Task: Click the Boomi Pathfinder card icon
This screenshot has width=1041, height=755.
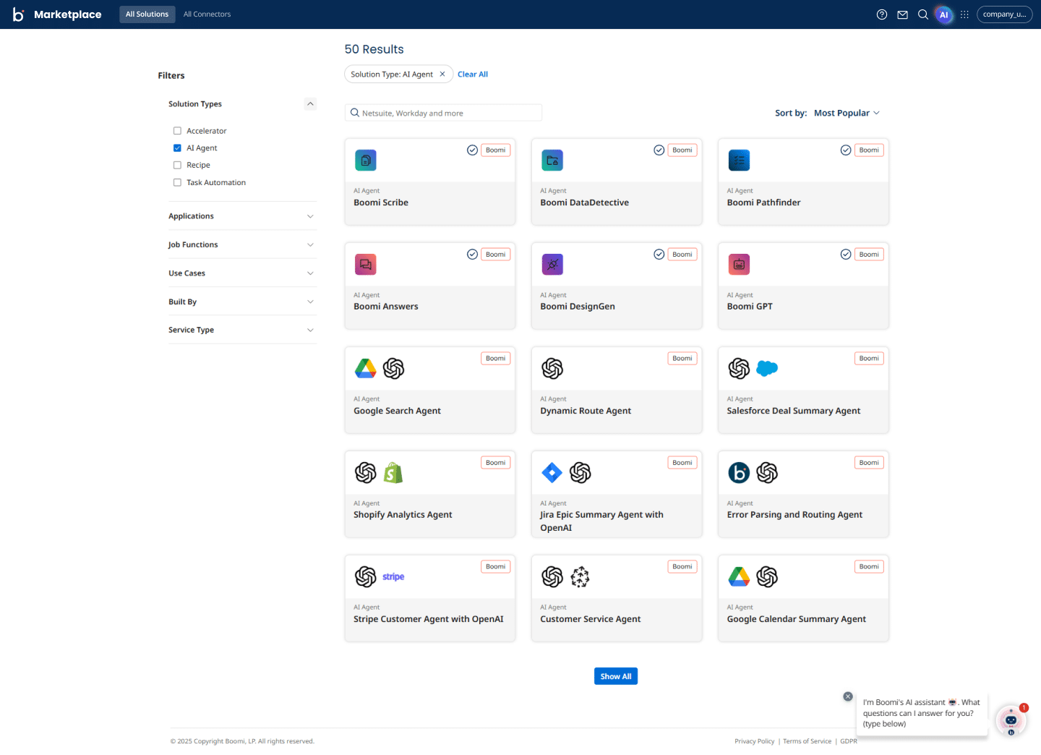Action: point(739,161)
